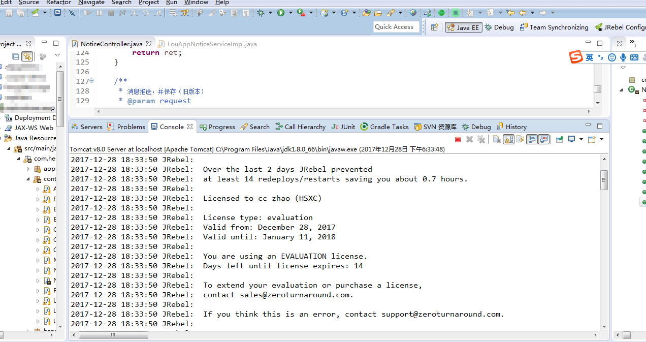Toggle word wrap in console toolbar

coord(520,139)
